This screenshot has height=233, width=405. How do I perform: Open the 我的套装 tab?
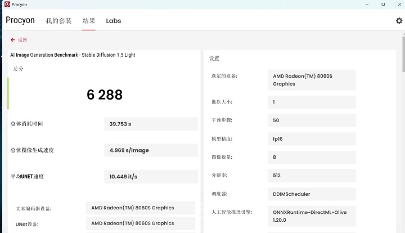(x=58, y=21)
